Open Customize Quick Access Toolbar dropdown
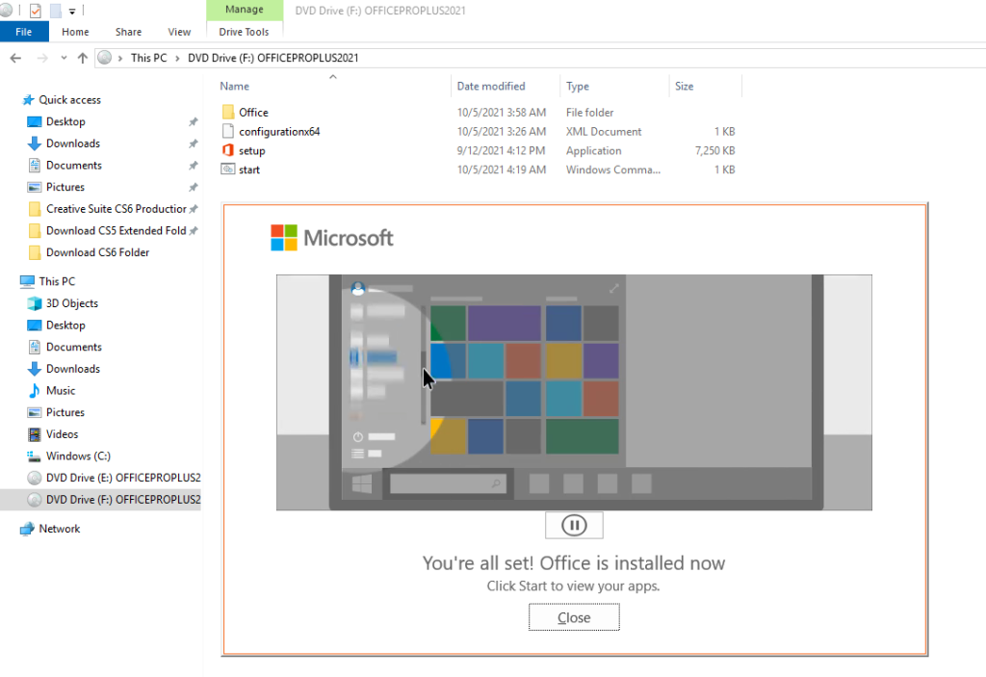986x677 pixels. click(x=72, y=12)
